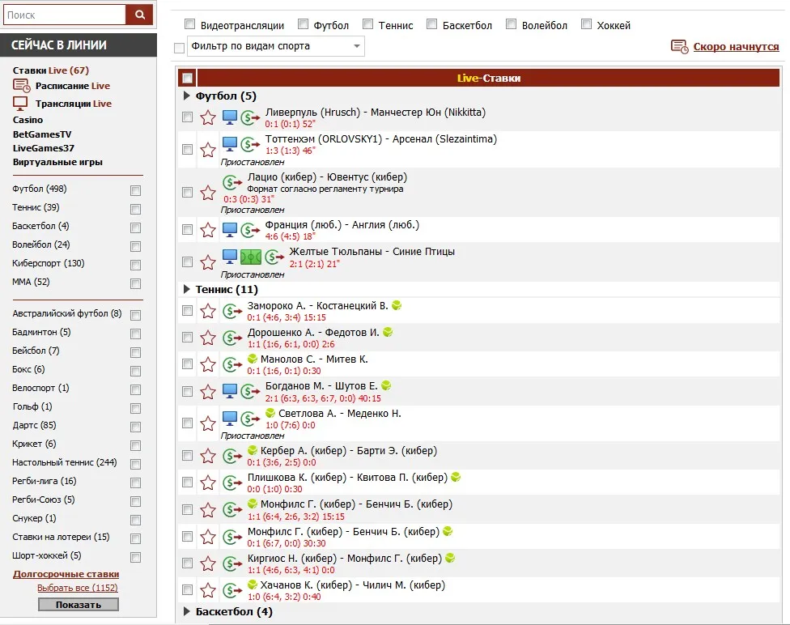The width and height of the screenshot is (790, 625).
Task: Click the СЕЙЧАС В ЛИНИИ header
Action: click(x=78, y=45)
